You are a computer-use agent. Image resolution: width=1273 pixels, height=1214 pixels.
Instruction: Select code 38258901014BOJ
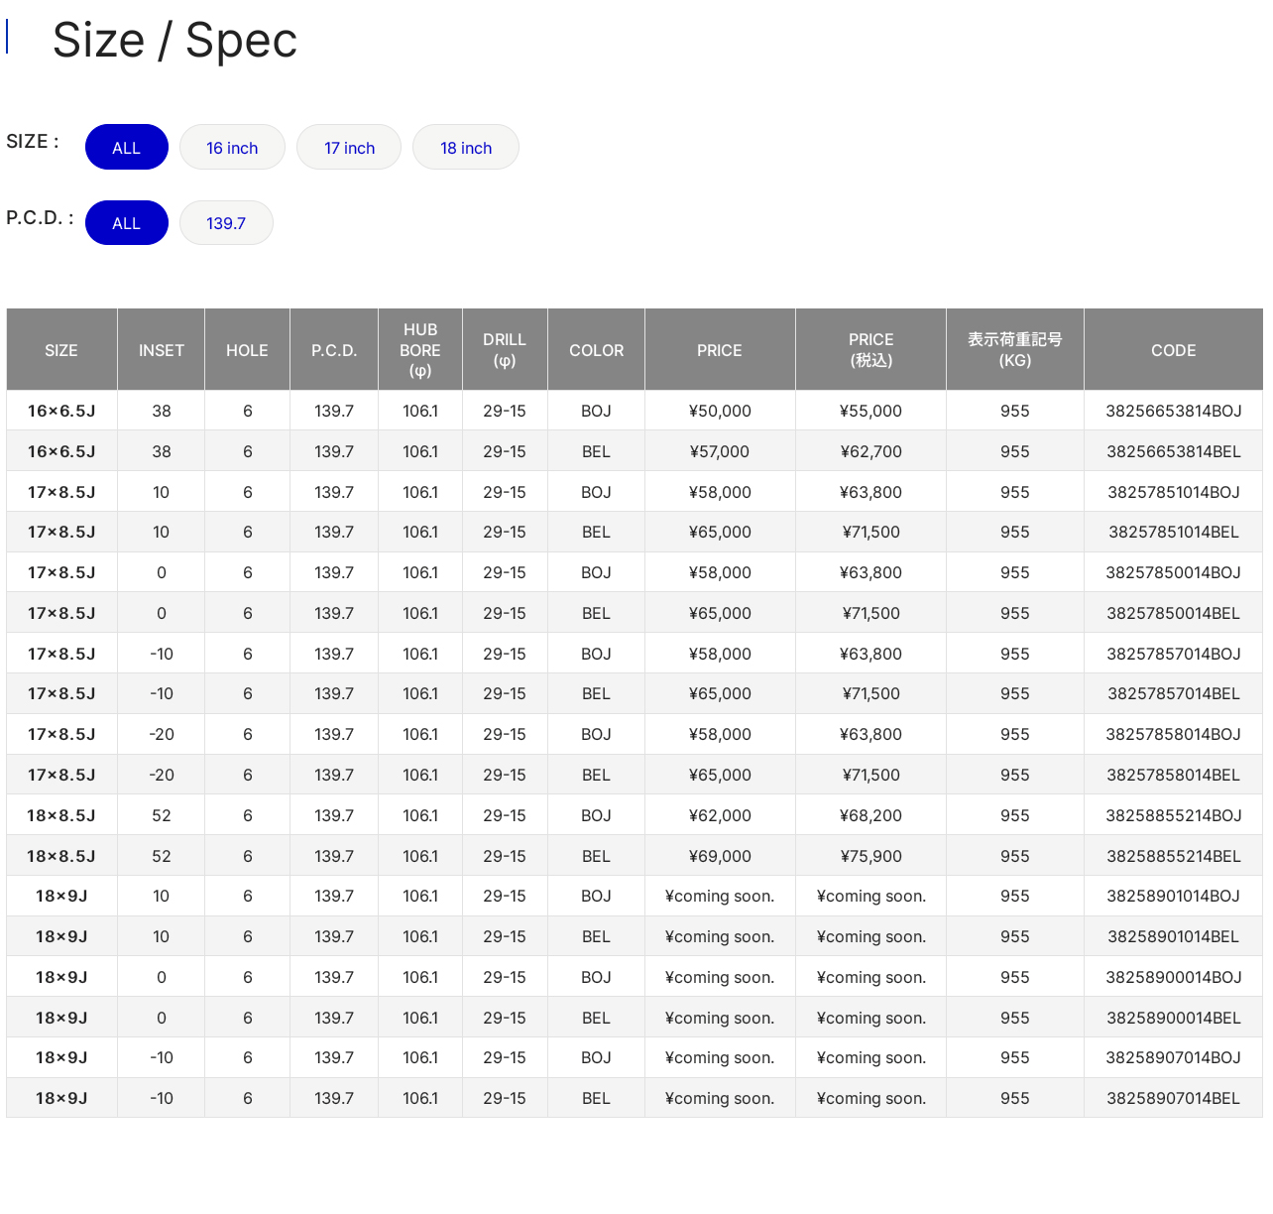[1174, 896]
